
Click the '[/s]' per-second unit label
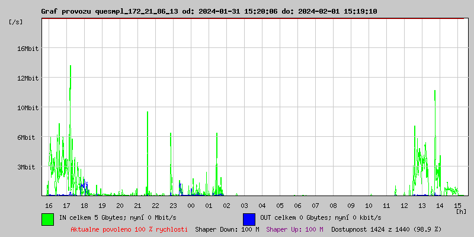[x=16, y=22]
